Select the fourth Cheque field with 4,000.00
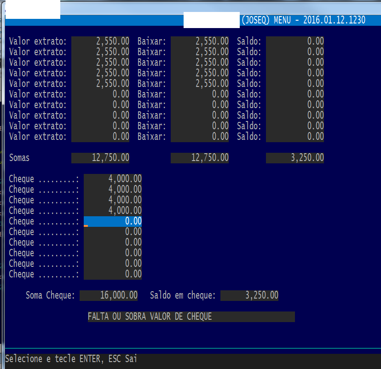 [x=113, y=210]
